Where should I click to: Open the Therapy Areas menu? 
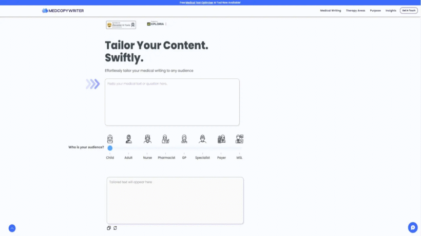[x=355, y=11]
